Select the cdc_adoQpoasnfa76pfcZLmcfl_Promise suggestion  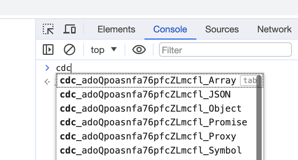[154, 122]
